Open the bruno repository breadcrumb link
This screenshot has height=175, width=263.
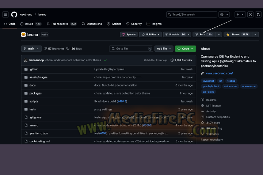click(x=42, y=15)
